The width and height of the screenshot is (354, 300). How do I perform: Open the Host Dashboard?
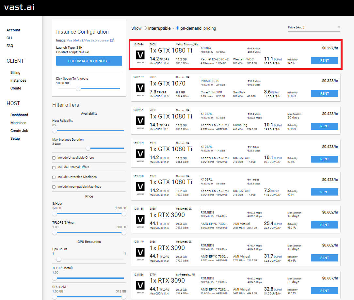[19, 115]
